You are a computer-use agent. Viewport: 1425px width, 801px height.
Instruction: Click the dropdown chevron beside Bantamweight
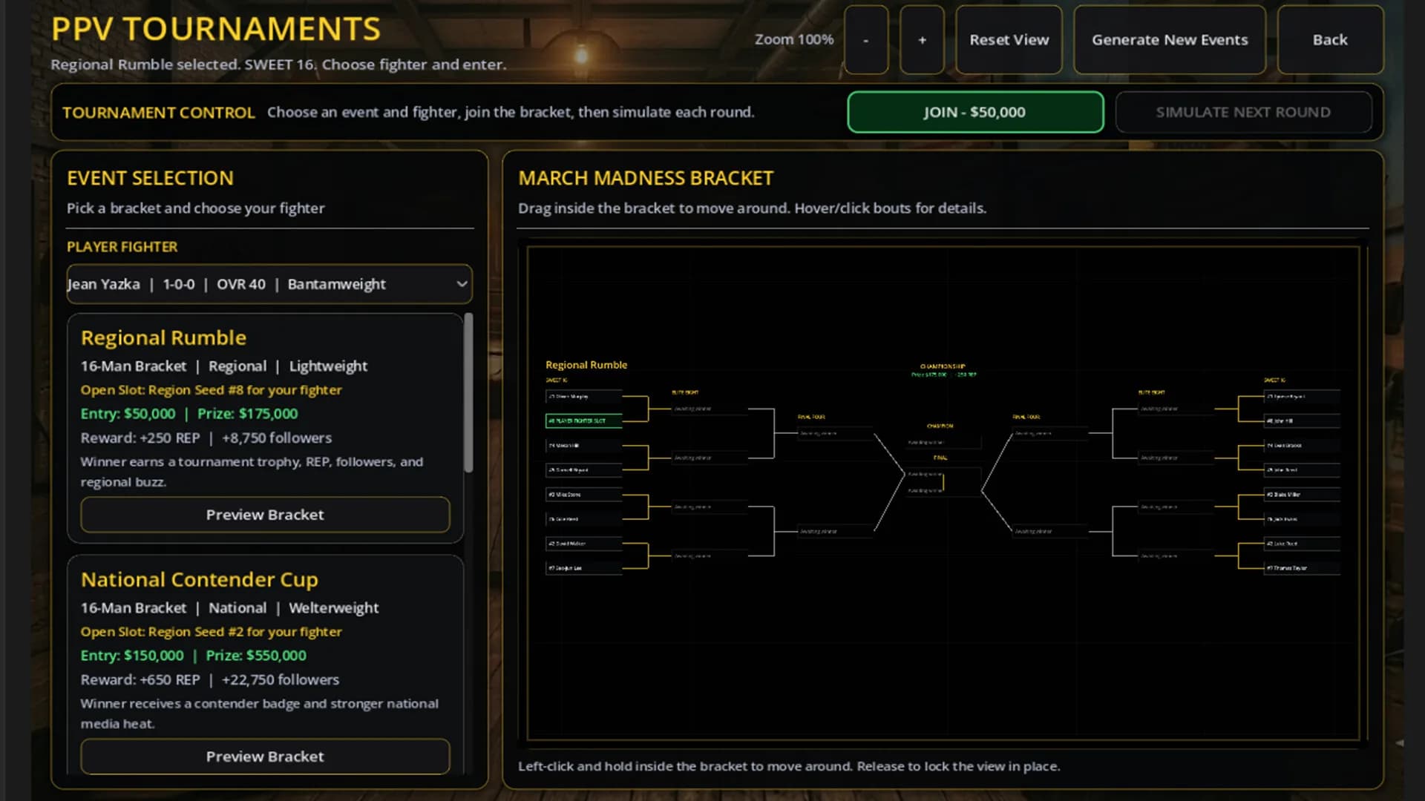462,284
